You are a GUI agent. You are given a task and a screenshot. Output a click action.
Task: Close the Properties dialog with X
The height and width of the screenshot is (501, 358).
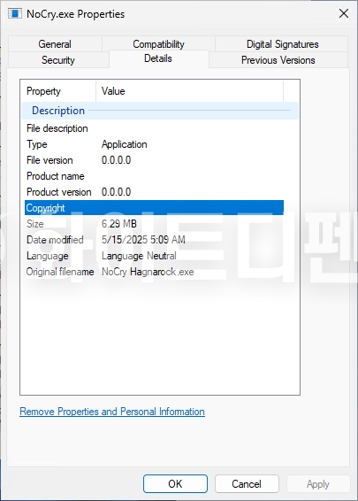[344, 13]
